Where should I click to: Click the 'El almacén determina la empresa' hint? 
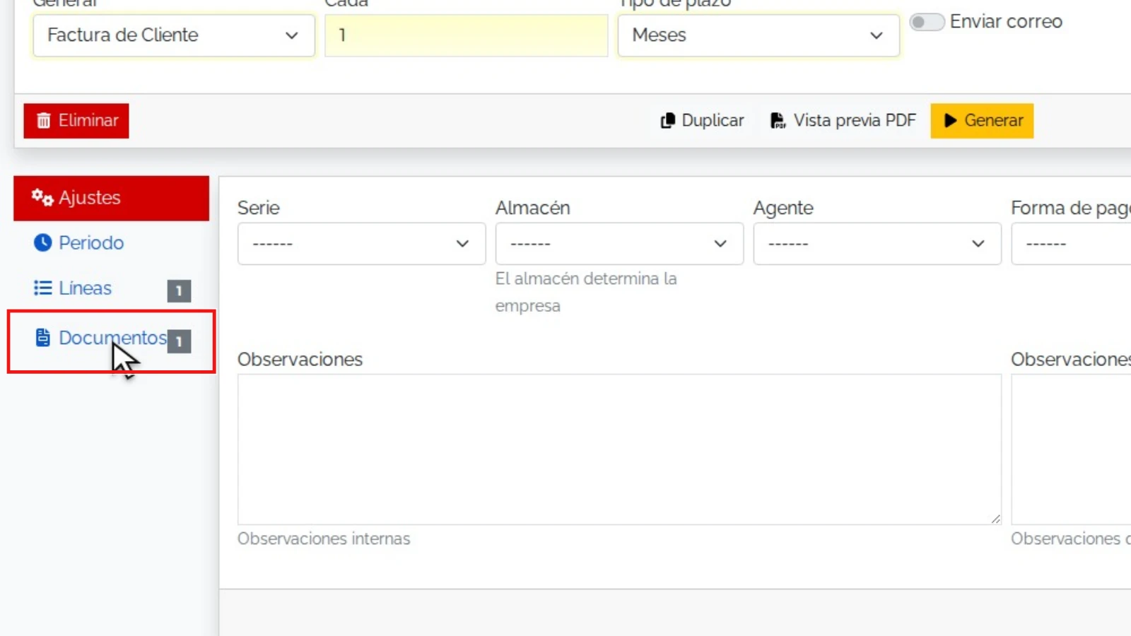click(586, 292)
